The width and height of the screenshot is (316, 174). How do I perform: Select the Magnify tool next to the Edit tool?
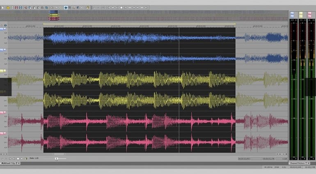click(x=70, y=8)
